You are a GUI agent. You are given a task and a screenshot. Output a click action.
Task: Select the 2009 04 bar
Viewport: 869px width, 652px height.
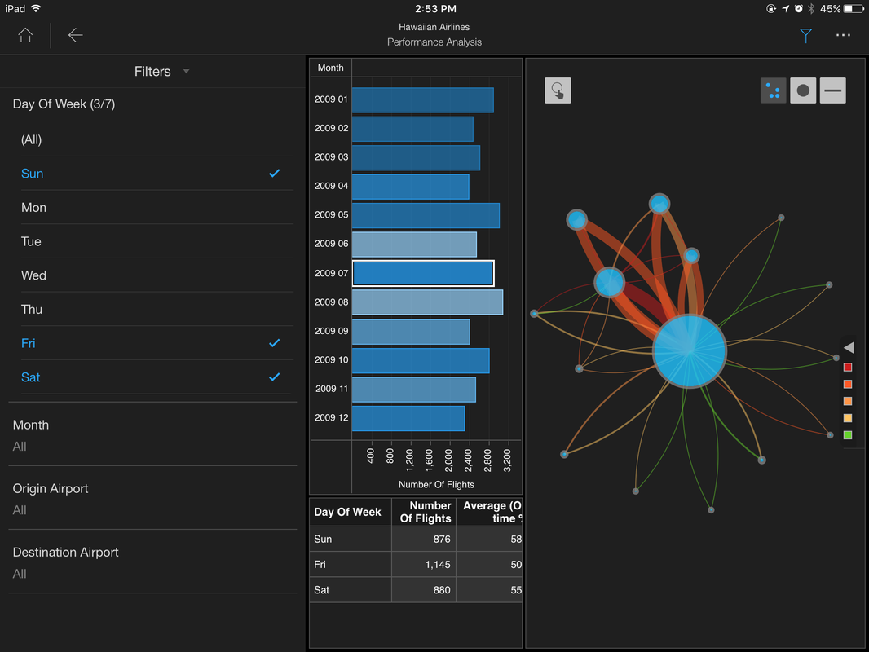[x=411, y=187]
